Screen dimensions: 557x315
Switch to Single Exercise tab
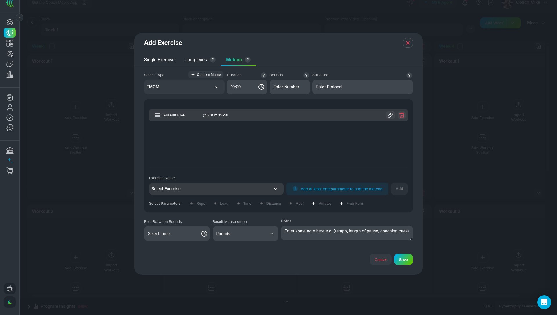tap(159, 60)
